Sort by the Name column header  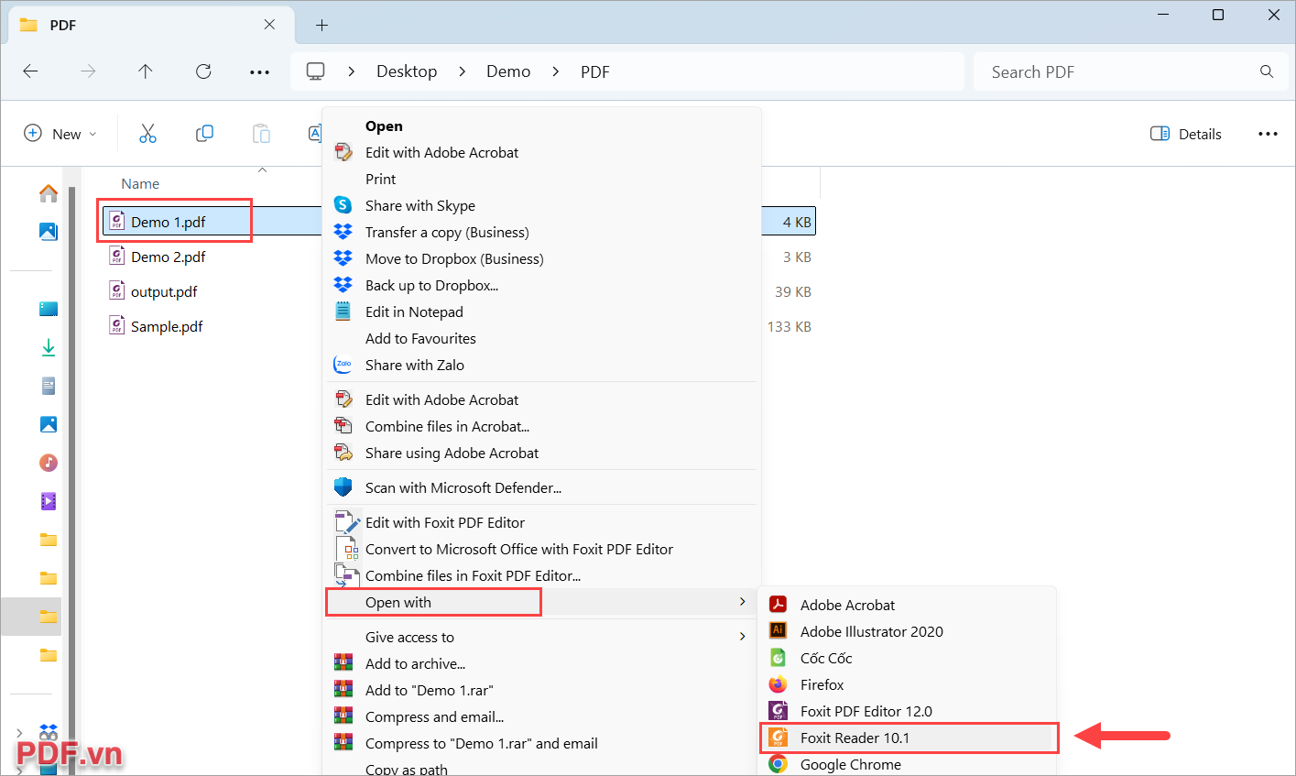pyautogui.click(x=140, y=184)
